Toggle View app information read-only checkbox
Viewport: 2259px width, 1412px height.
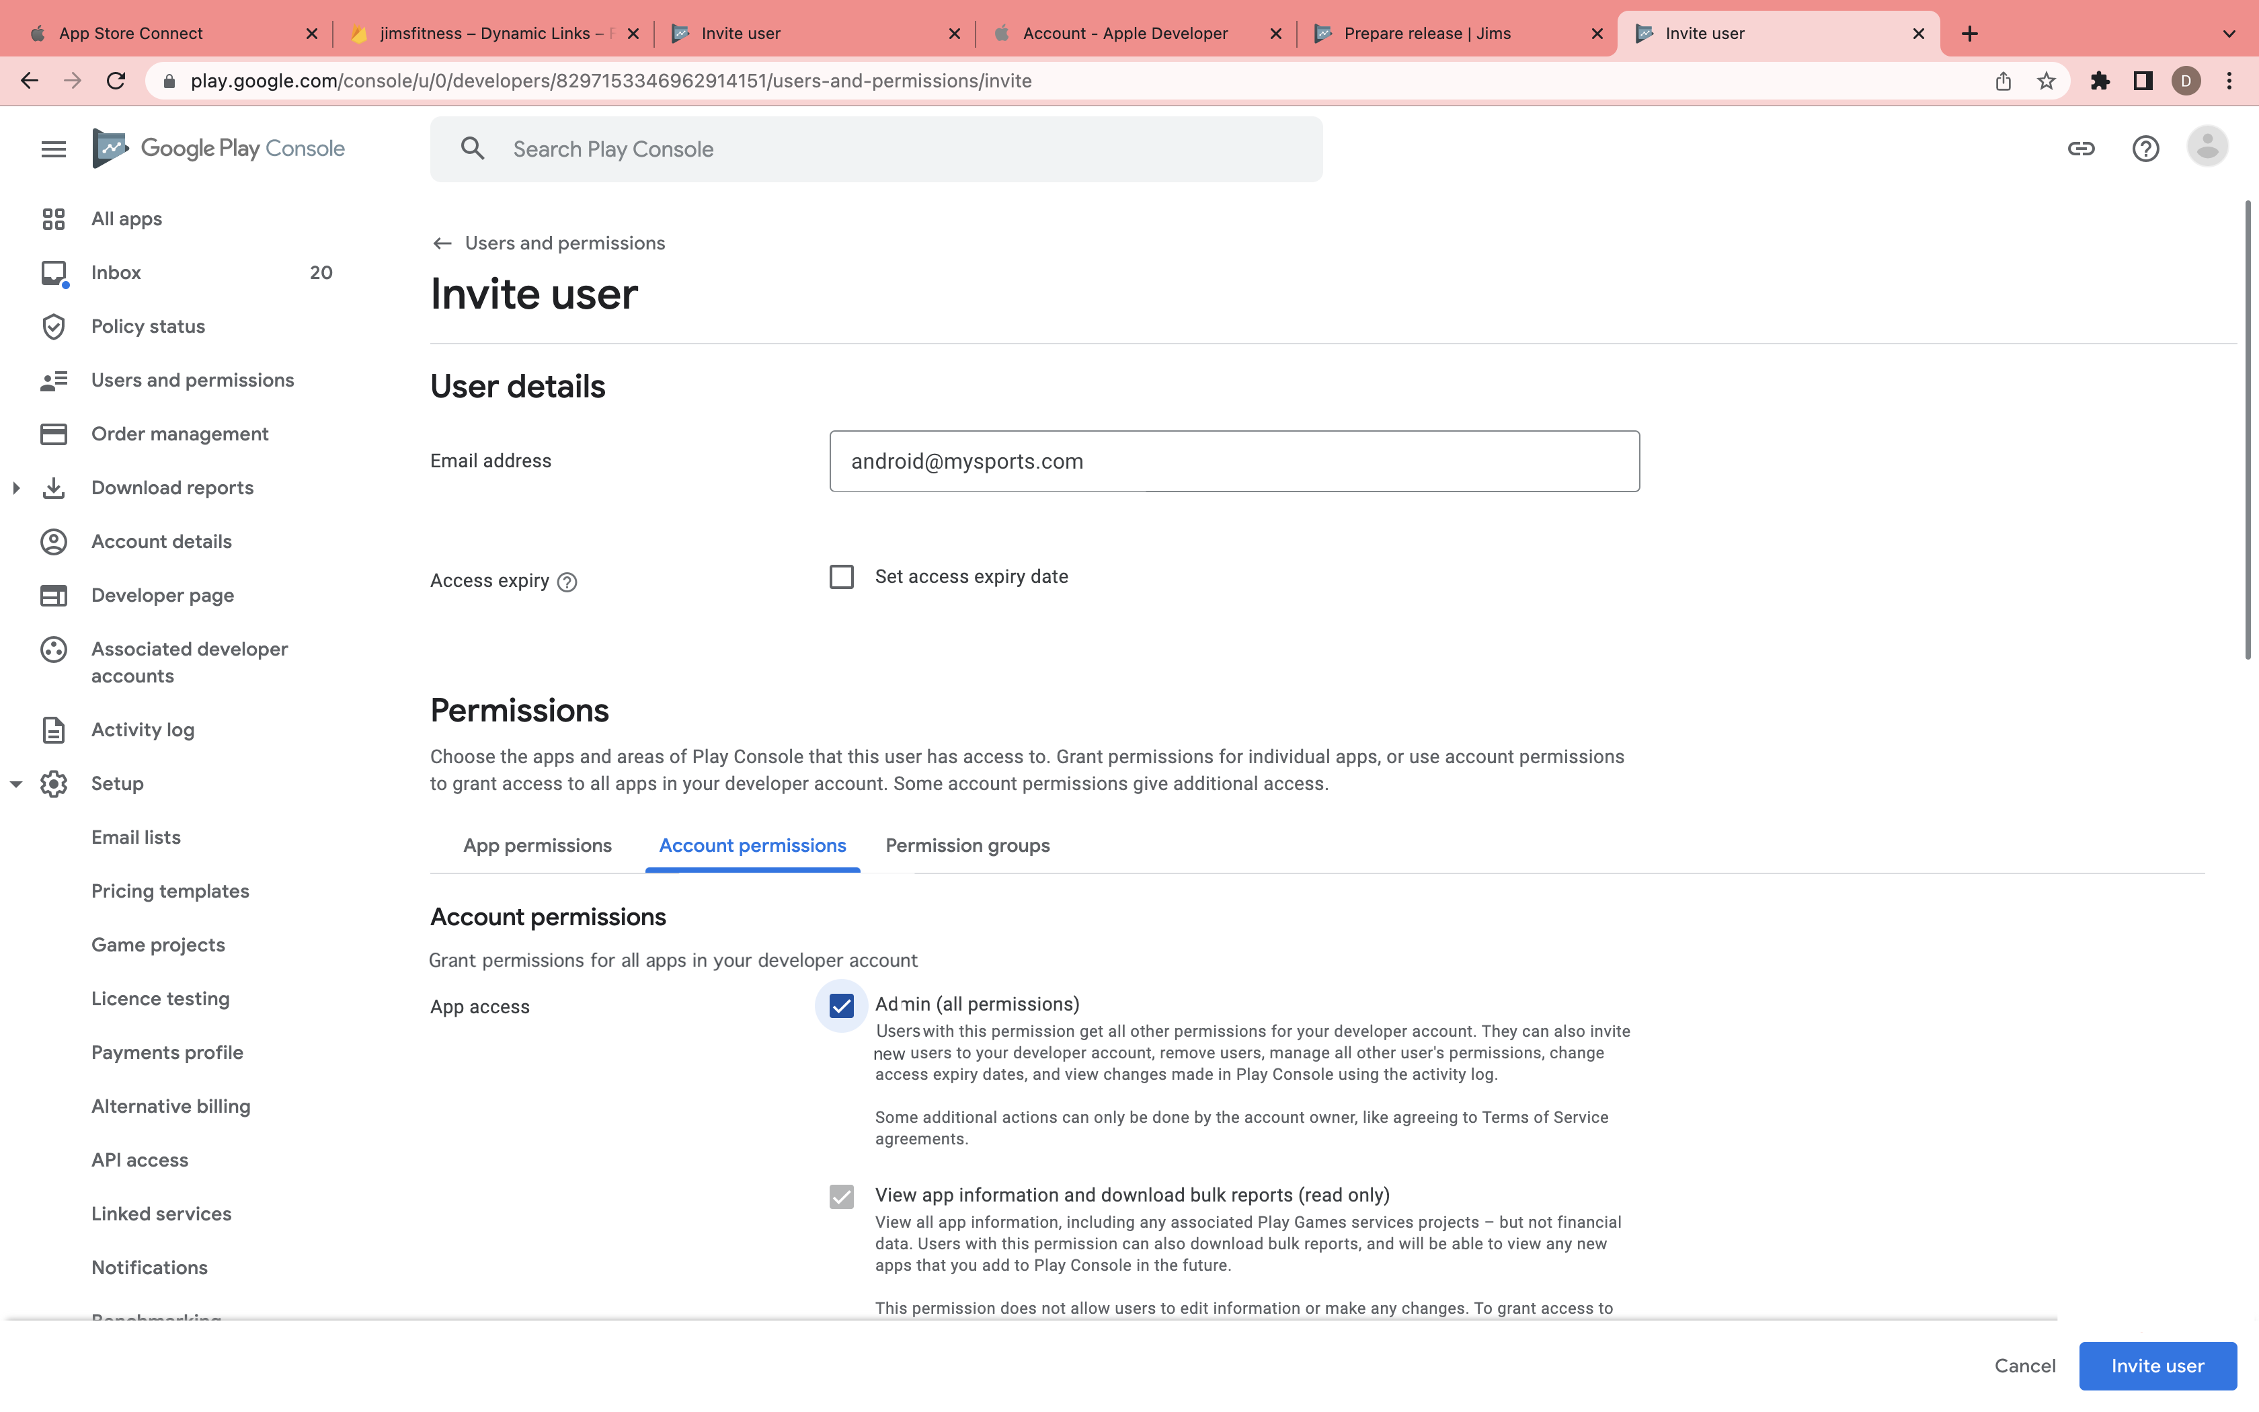click(x=841, y=1196)
